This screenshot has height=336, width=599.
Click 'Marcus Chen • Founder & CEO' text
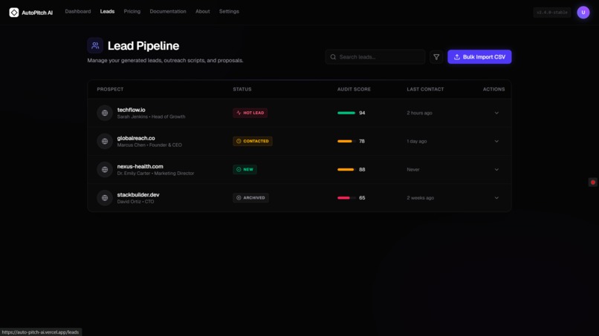click(x=149, y=145)
